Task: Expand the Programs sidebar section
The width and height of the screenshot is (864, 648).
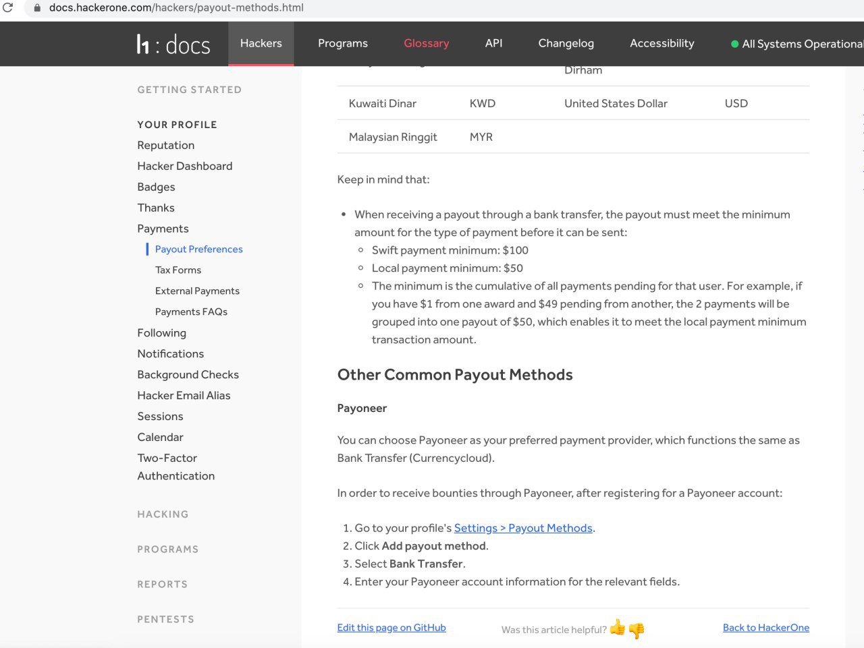Action: tap(168, 550)
